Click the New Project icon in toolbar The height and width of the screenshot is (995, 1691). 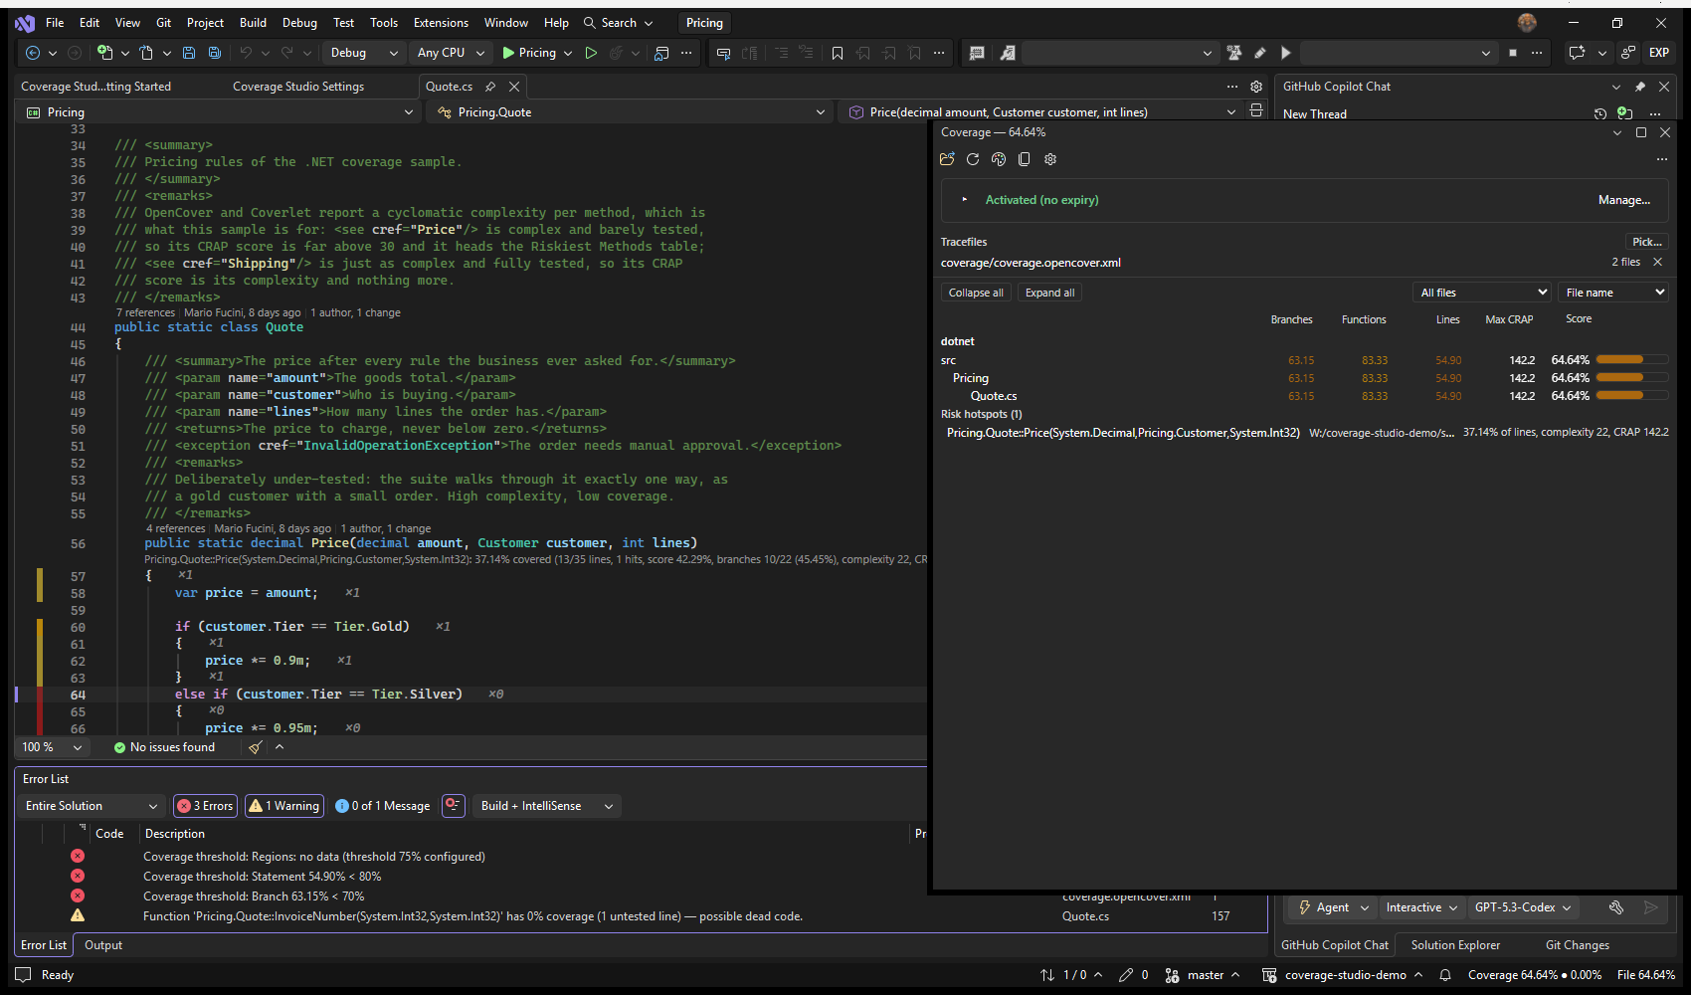(x=104, y=53)
